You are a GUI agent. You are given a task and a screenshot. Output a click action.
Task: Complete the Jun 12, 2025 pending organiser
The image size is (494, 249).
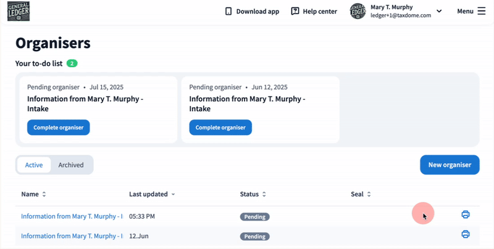pyautogui.click(x=220, y=128)
